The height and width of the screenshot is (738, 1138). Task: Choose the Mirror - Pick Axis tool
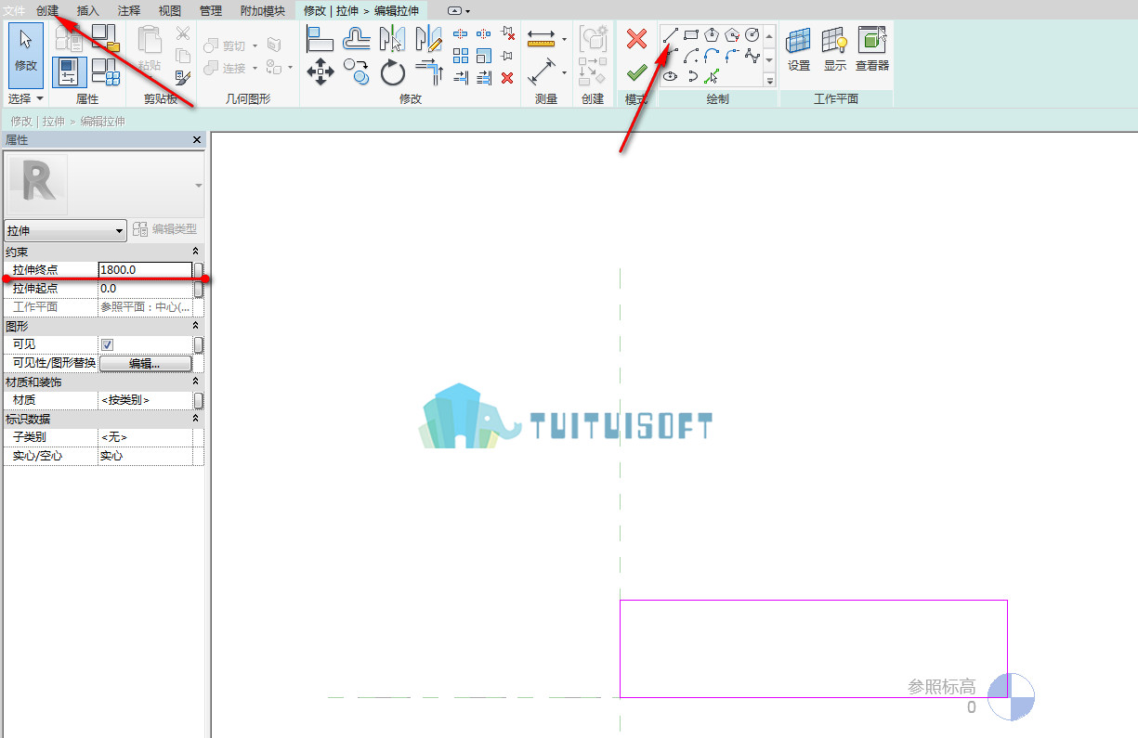393,39
